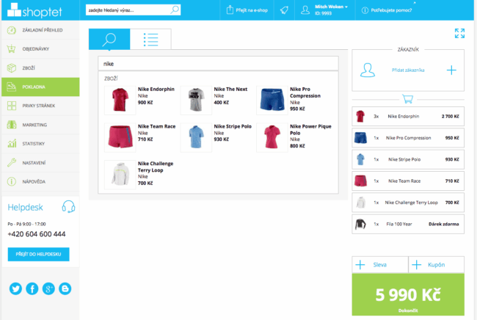This screenshot has height=320, width=477.
Task: Open Přejít na e-shop link
Action: pos(247,10)
